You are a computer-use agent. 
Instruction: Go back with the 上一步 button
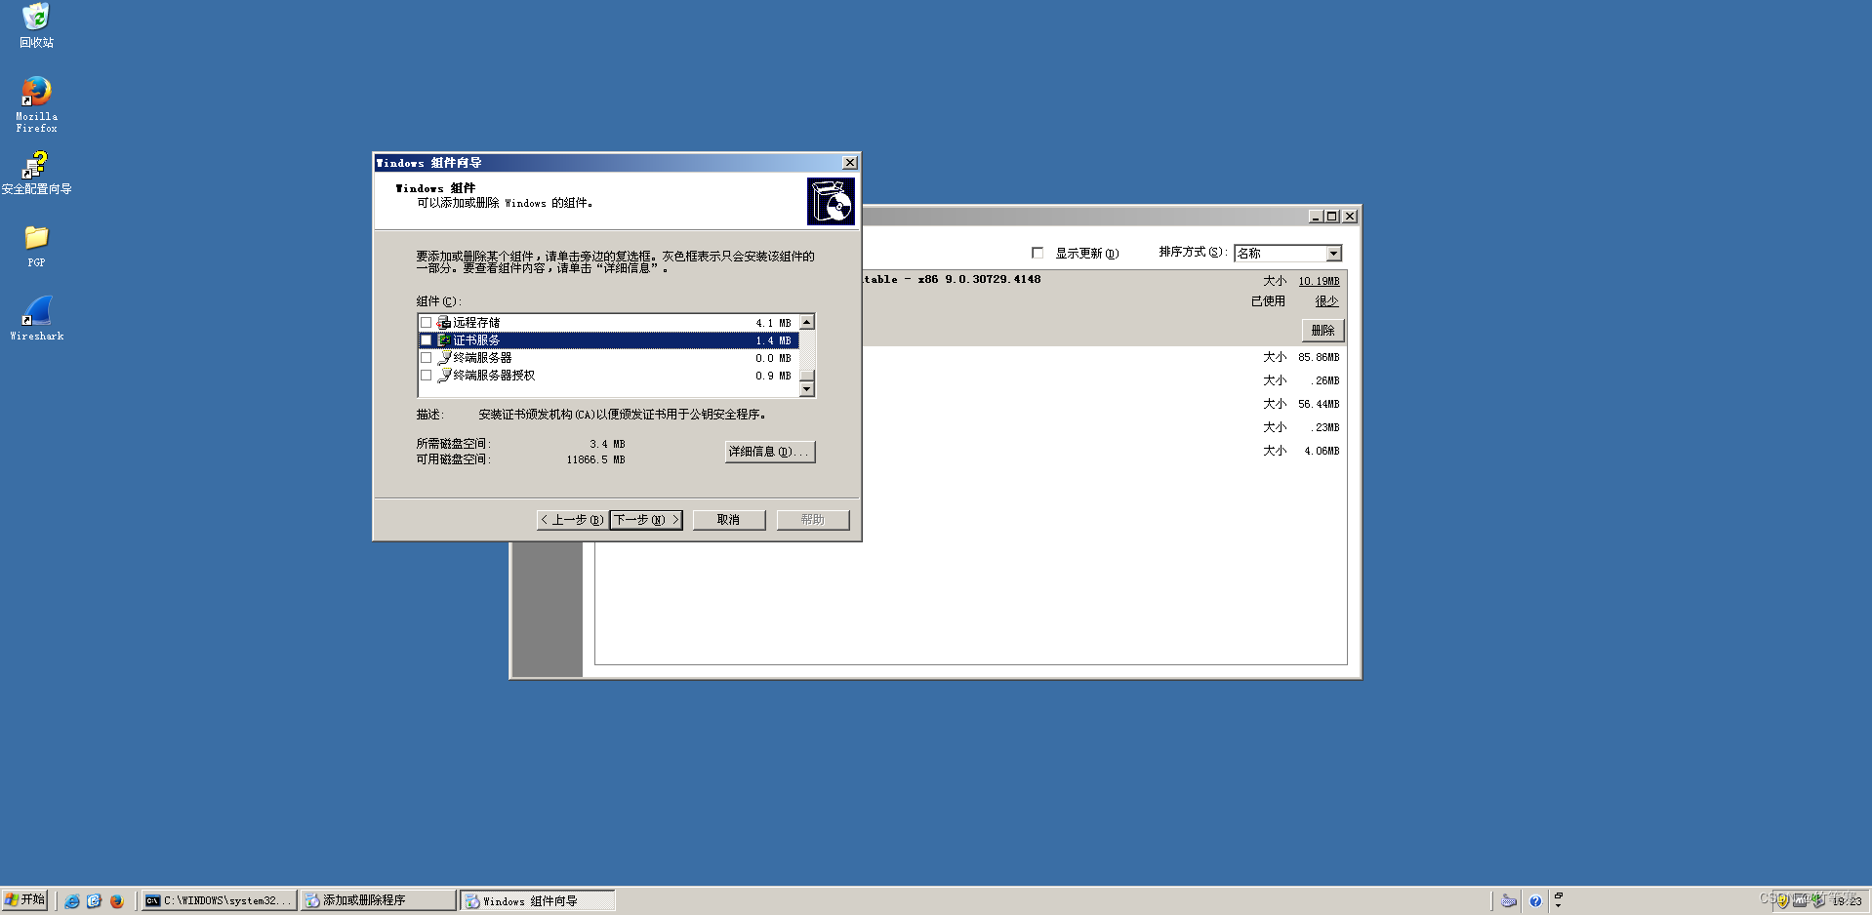coord(572,520)
